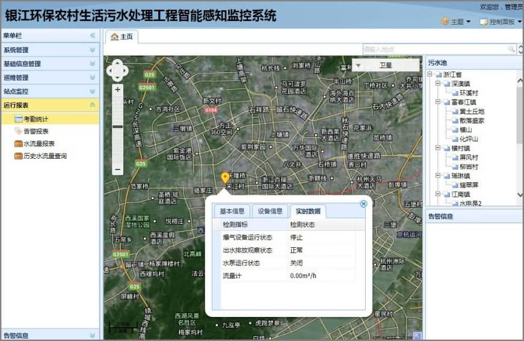524x341 pixels.
Task: Select 黄土丘地 in the station tree
Action: (x=471, y=111)
